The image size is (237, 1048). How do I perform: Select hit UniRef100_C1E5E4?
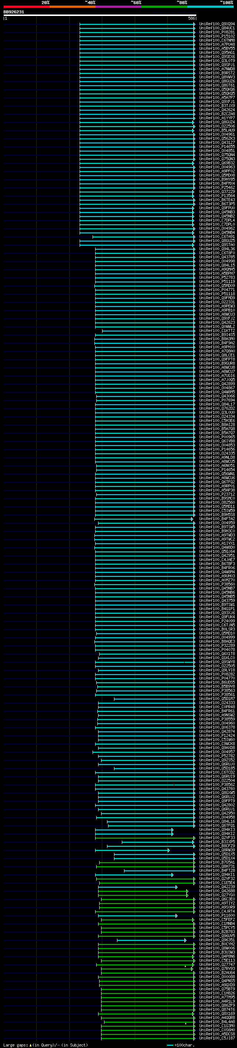[x=217, y=883]
